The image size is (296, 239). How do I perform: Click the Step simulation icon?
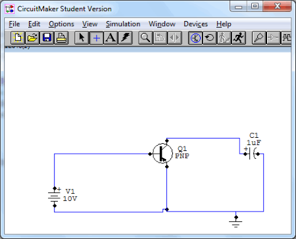point(224,38)
